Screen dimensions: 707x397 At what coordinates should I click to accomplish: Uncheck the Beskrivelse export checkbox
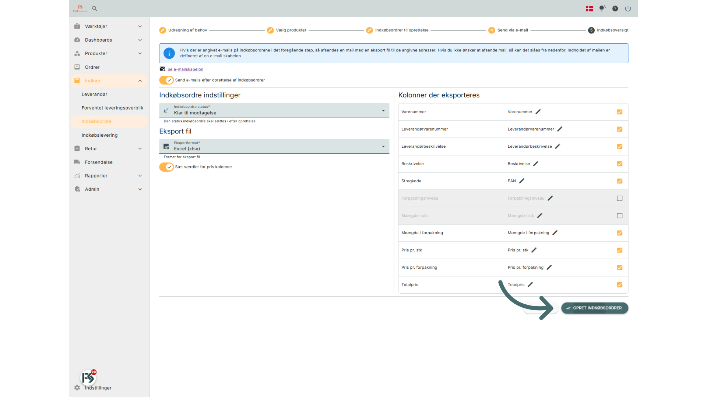[x=620, y=164]
